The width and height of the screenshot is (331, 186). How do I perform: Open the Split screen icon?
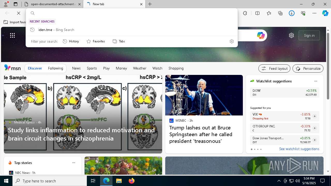[258, 13]
